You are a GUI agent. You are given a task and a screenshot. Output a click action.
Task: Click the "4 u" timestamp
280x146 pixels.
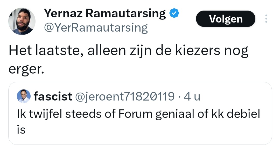[x=192, y=96]
